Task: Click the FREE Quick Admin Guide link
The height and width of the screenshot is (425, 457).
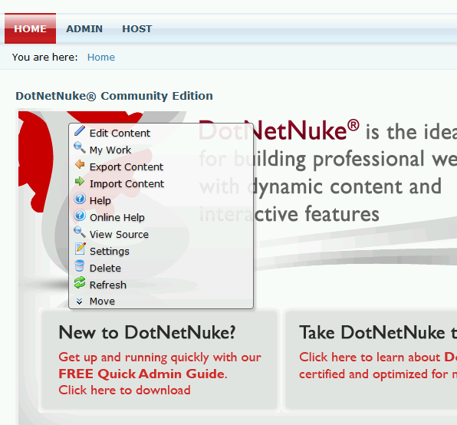Action: click(143, 374)
